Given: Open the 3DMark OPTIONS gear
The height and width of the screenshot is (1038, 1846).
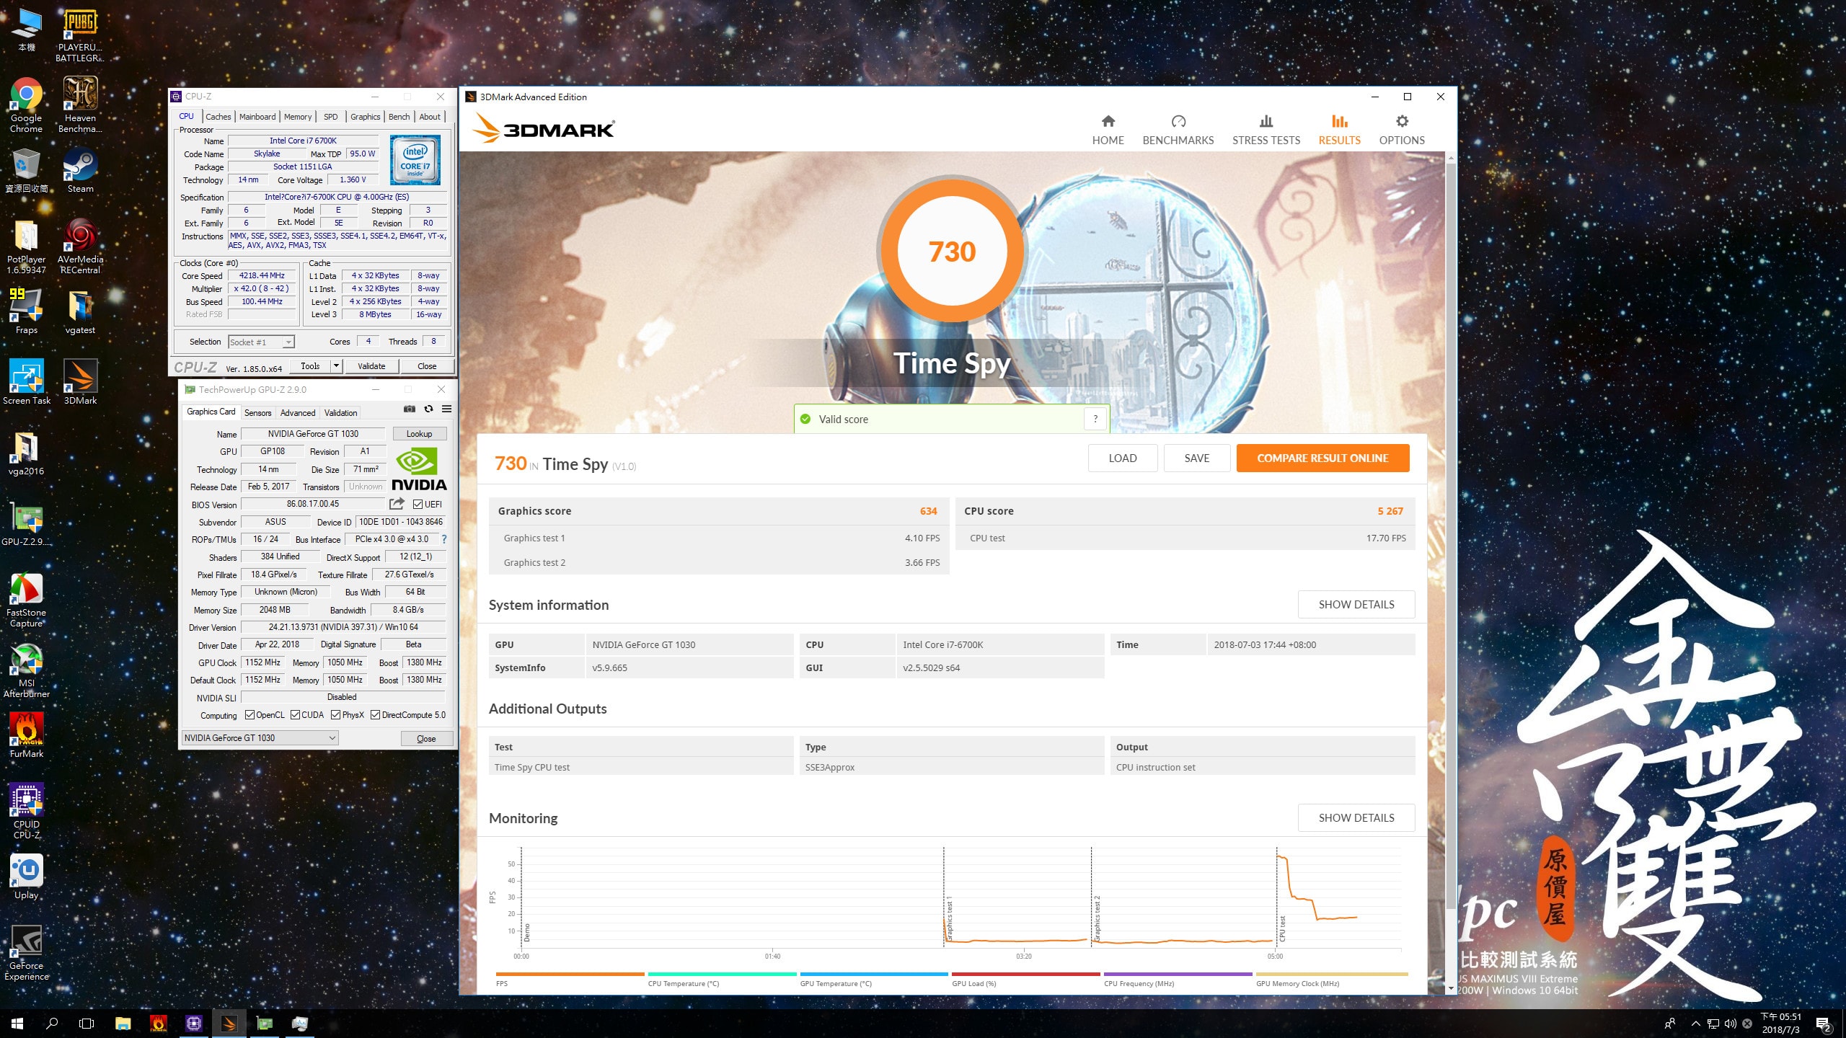Looking at the screenshot, I should 1401,130.
